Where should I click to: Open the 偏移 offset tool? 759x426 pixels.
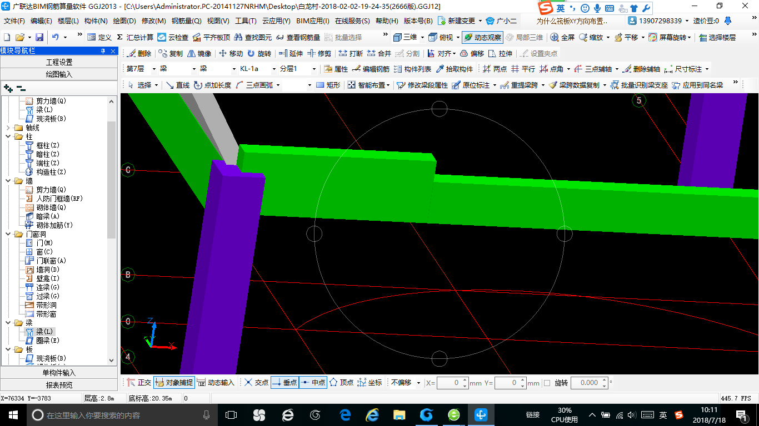(x=472, y=54)
